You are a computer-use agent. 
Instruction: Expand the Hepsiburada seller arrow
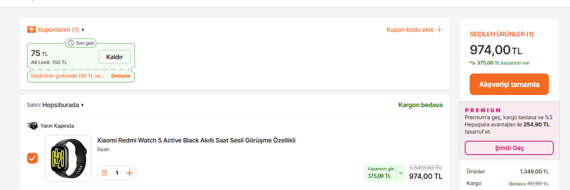tap(83, 105)
